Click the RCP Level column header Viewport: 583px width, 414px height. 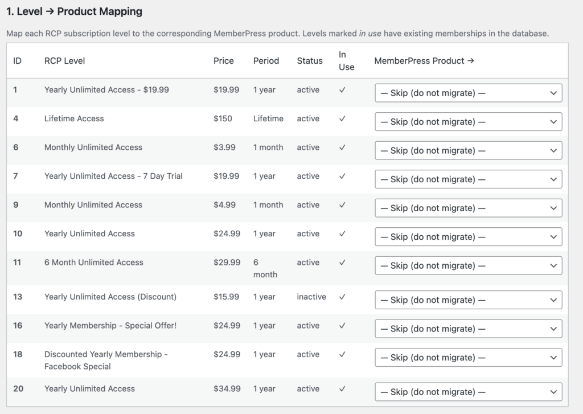[x=64, y=60]
